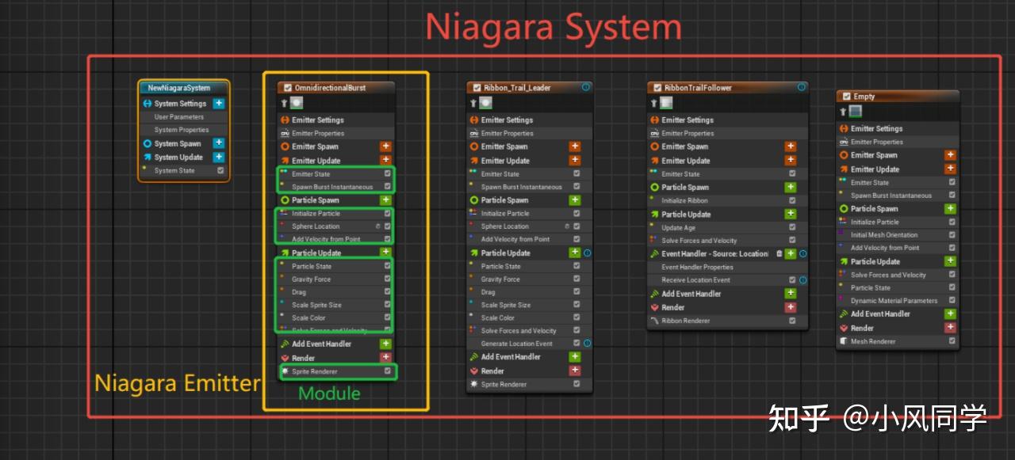
Task: Open Emitter Properties in RibbonTrailFollower
Action: (x=688, y=134)
